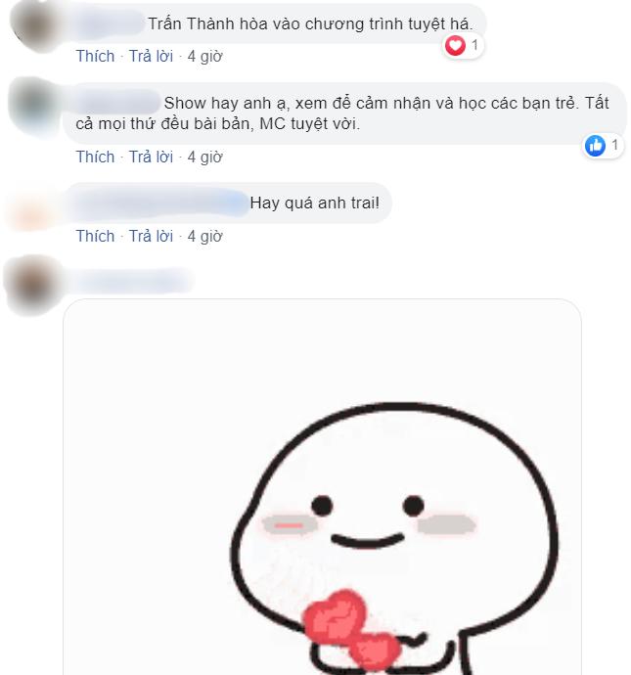Click blurred name before 'Show hay anh ạ'

117,103
